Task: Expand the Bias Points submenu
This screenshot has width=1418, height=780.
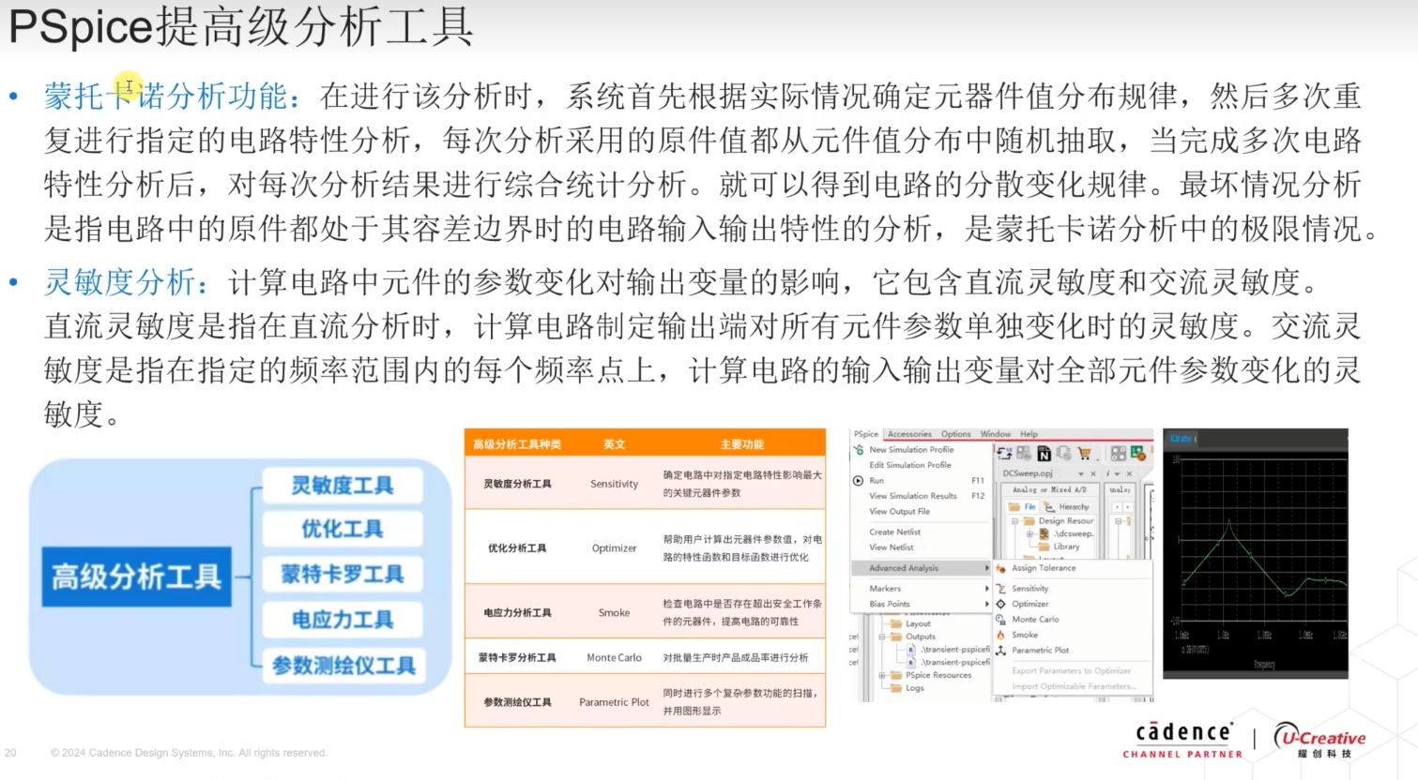Action: 890,604
